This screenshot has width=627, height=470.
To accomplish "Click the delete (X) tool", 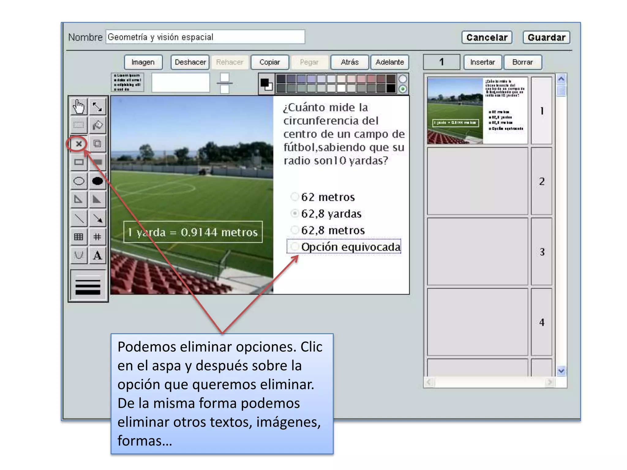I will point(79,144).
